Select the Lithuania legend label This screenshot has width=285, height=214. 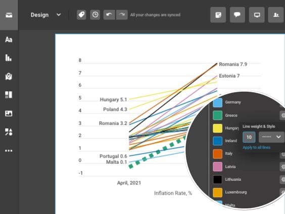click(233, 180)
